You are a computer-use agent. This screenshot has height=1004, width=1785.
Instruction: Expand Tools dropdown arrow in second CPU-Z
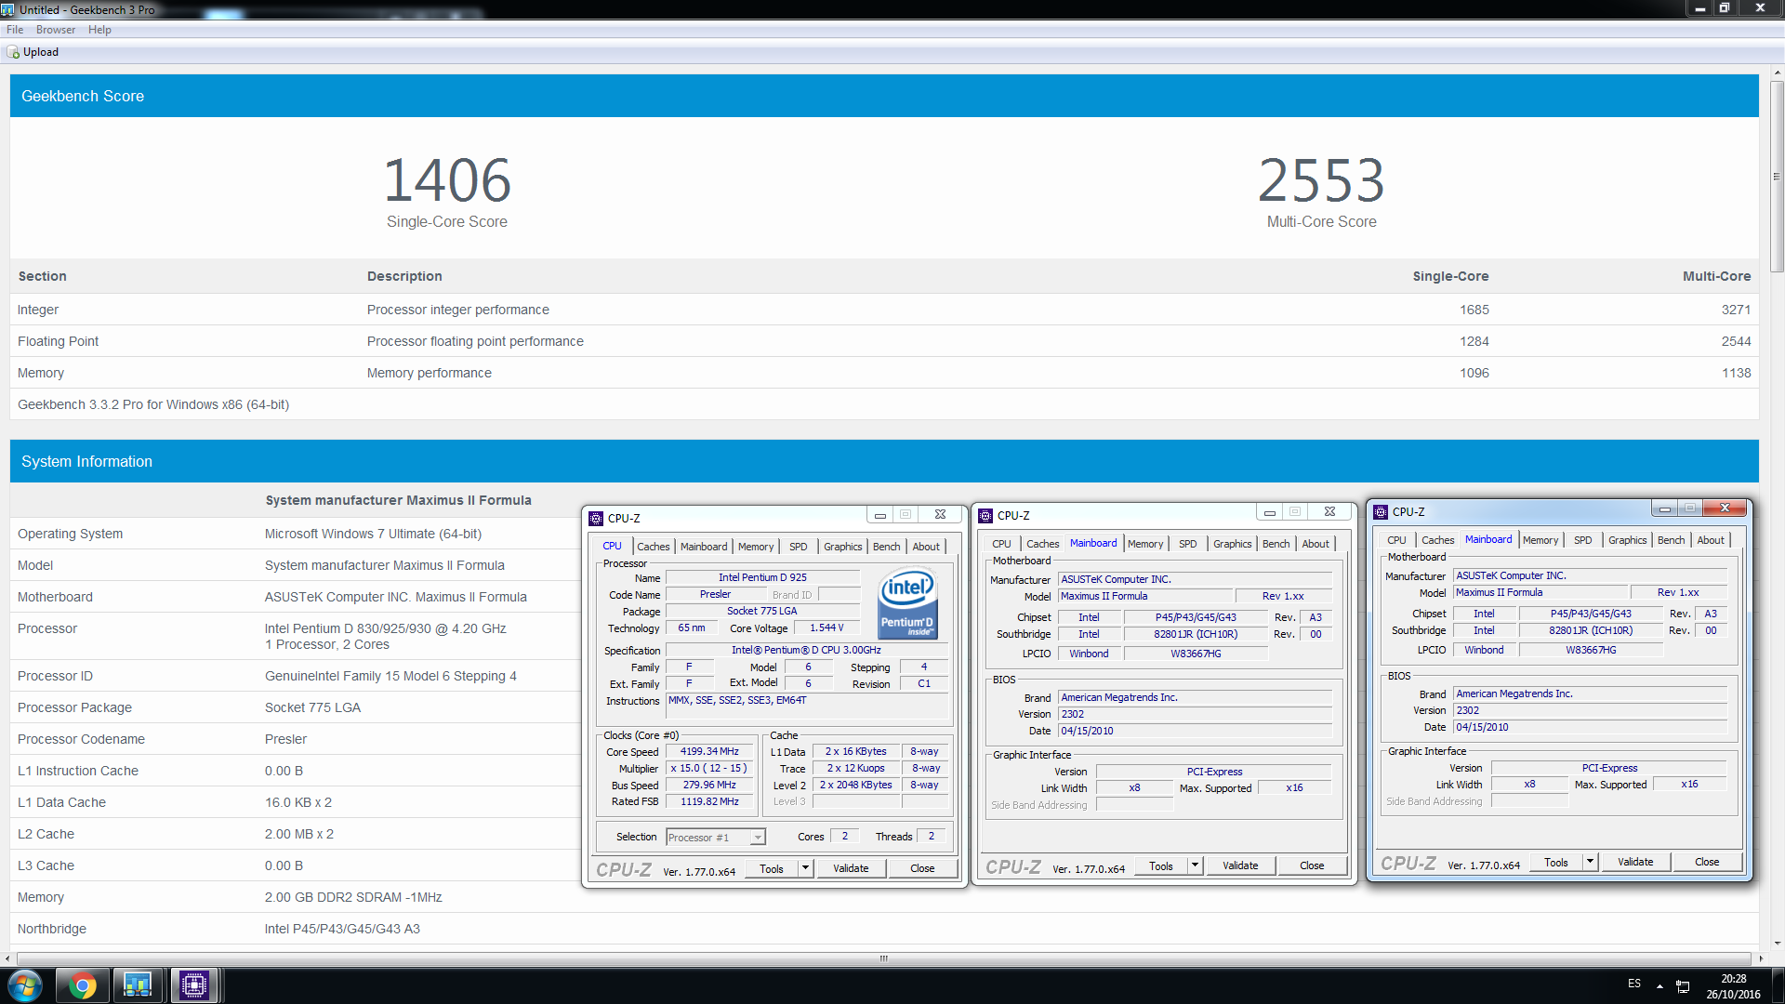(x=1196, y=865)
